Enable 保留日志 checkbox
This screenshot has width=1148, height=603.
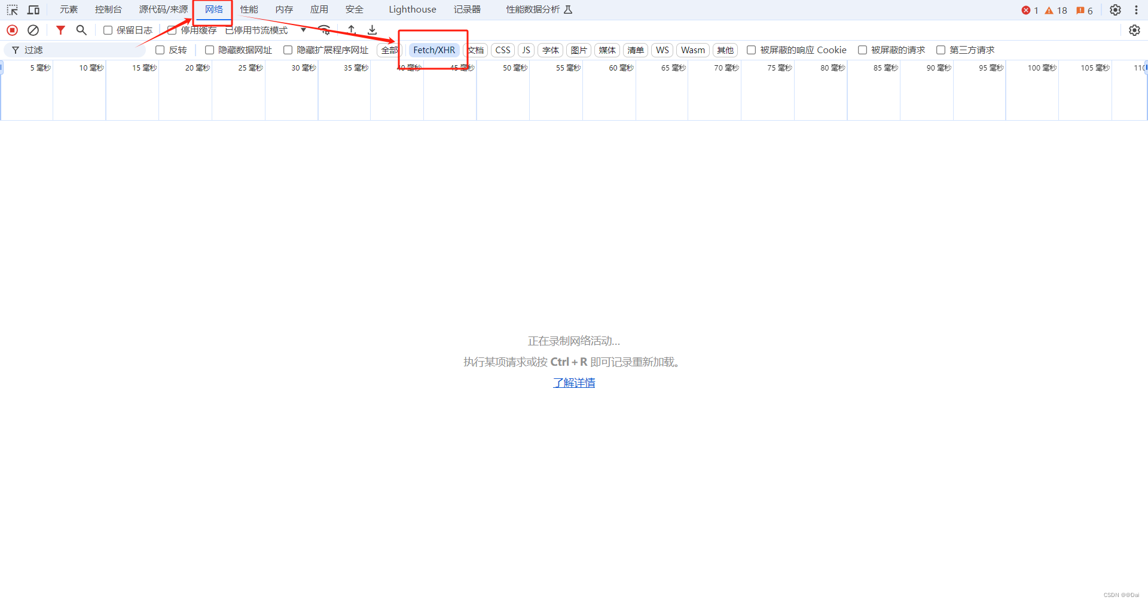(108, 30)
